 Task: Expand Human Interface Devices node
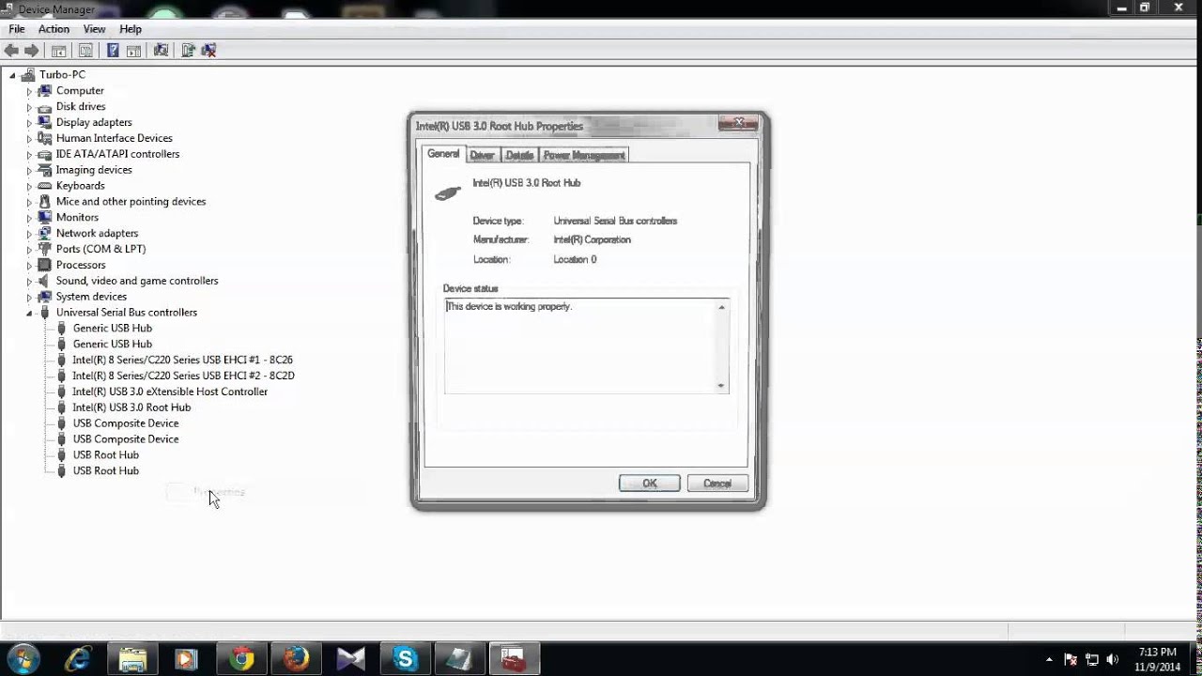click(29, 138)
